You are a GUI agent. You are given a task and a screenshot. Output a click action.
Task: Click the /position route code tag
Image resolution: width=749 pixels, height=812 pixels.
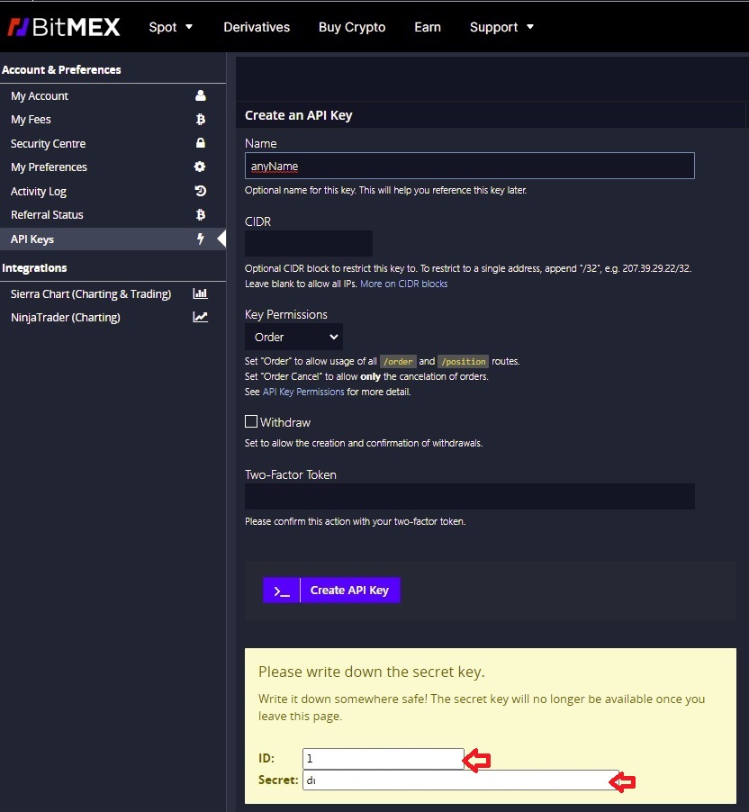[x=463, y=362]
